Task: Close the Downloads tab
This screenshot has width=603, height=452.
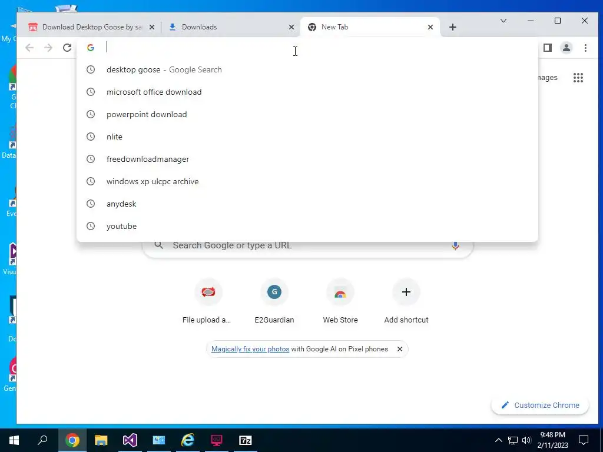Action: point(291,27)
